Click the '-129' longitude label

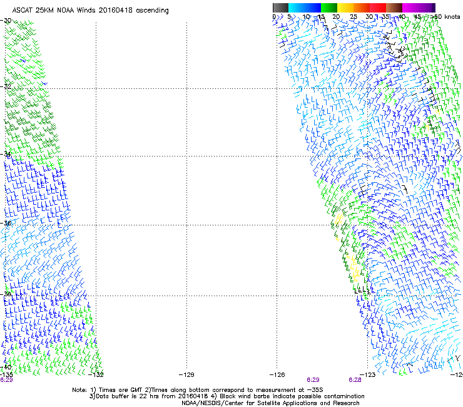[x=186, y=375]
